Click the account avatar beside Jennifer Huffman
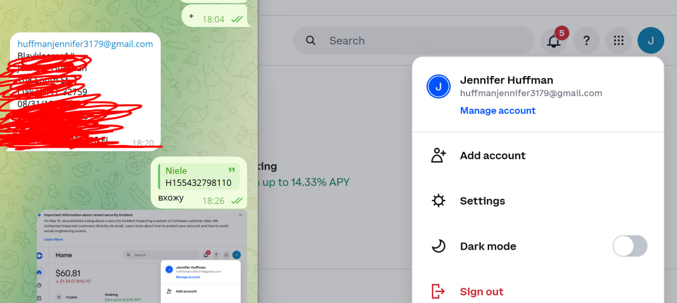This screenshot has width=677, height=303. (x=438, y=87)
